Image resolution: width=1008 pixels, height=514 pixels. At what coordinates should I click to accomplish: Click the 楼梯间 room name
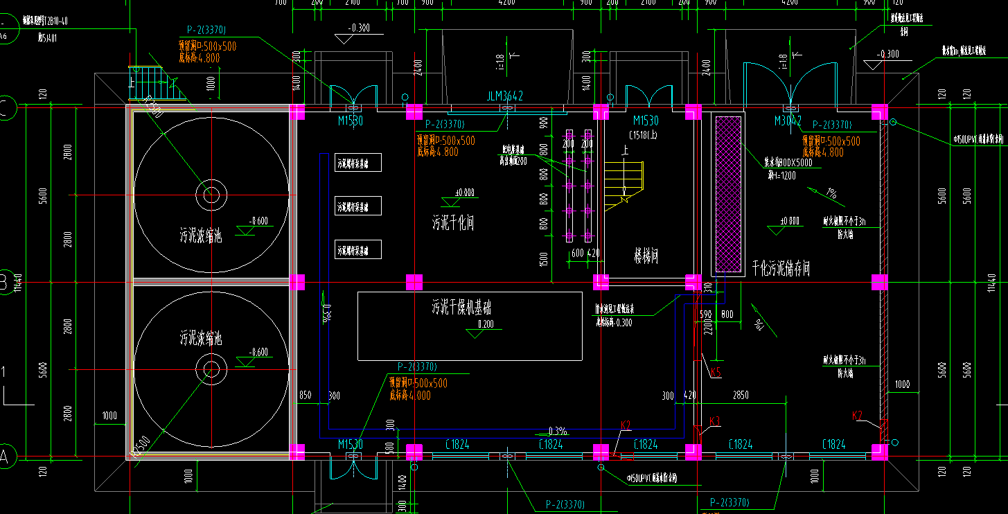(646, 256)
